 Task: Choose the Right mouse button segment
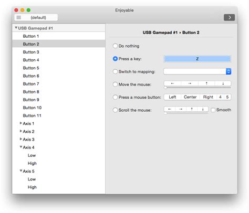[208, 97]
